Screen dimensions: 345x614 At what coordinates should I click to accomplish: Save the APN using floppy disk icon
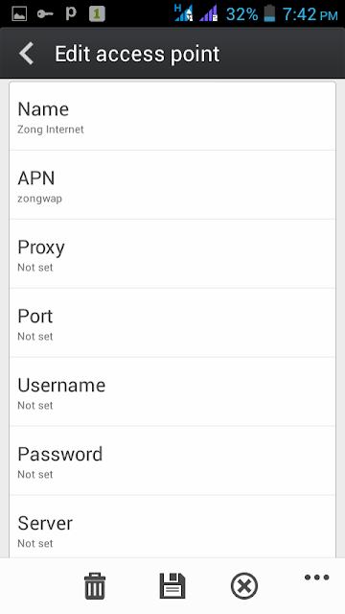[172, 586]
